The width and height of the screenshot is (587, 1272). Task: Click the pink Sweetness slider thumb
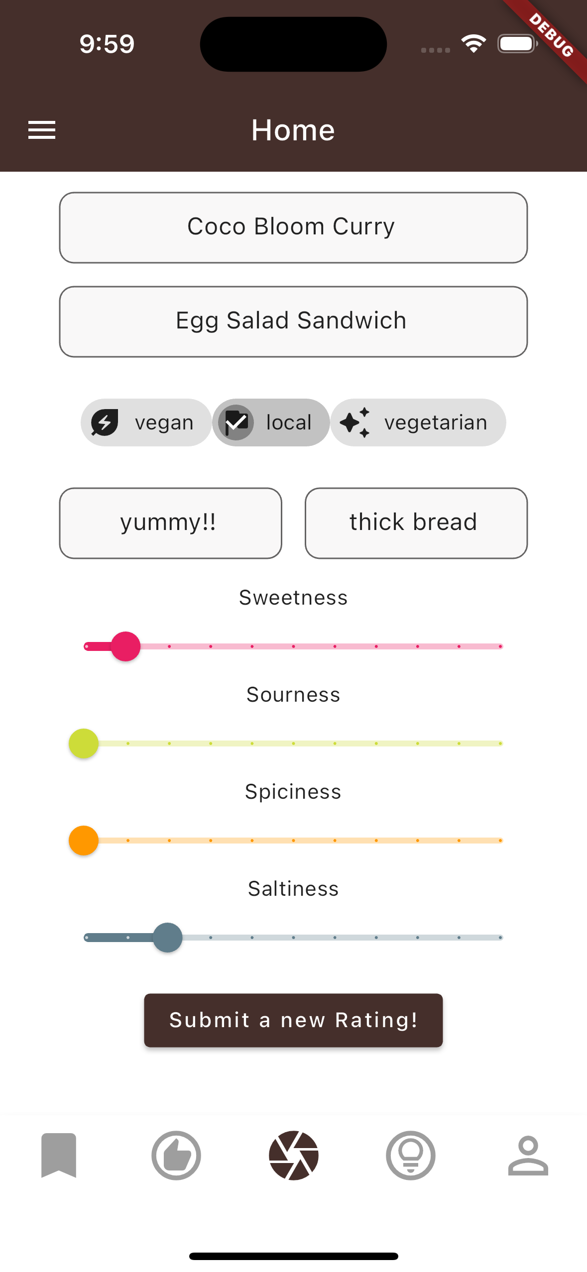125,646
